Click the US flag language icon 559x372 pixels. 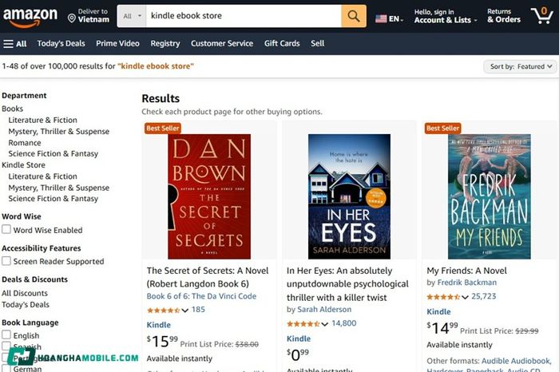[x=382, y=18]
